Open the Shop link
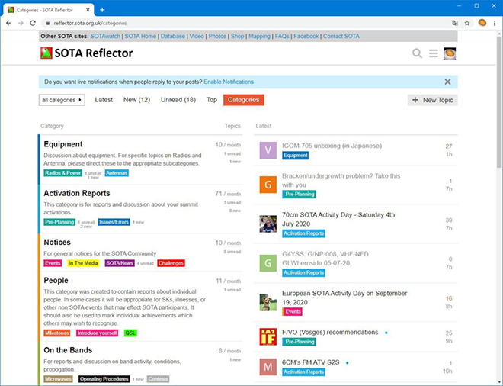Viewport: 503px width, 386px height. coord(237,37)
